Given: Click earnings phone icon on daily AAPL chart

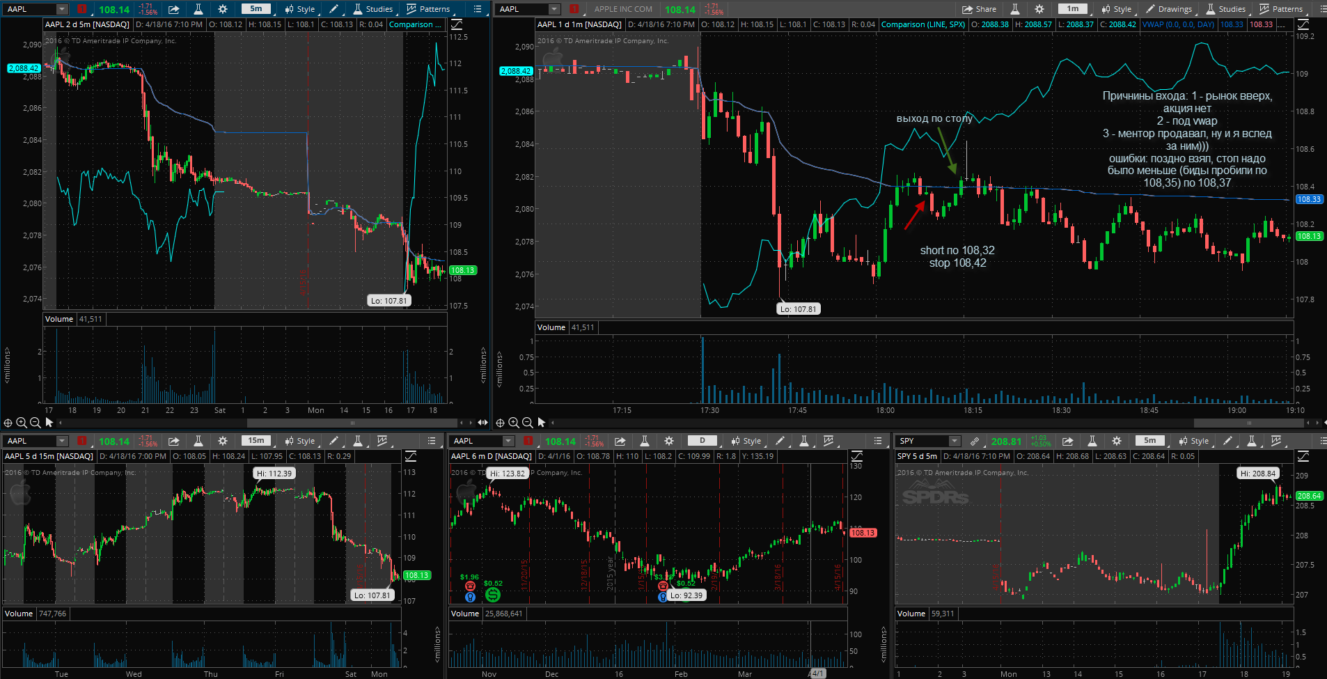Looking at the screenshot, I should tap(470, 586).
